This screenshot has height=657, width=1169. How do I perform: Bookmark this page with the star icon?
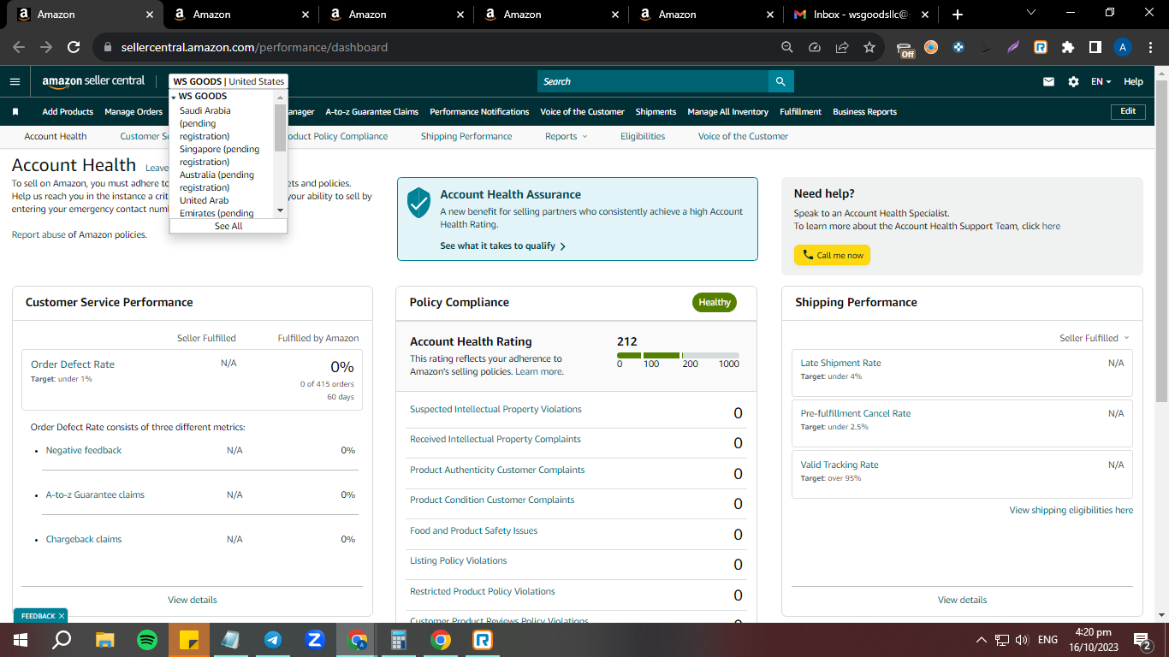(x=869, y=48)
